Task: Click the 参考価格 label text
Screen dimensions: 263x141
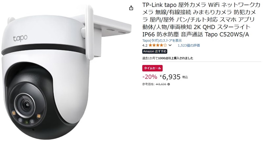Action: pyautogui.click(x=149, y=84)
